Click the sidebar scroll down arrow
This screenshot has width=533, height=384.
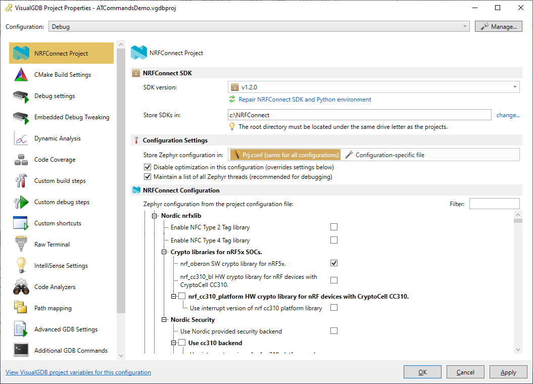click(121, 356)
